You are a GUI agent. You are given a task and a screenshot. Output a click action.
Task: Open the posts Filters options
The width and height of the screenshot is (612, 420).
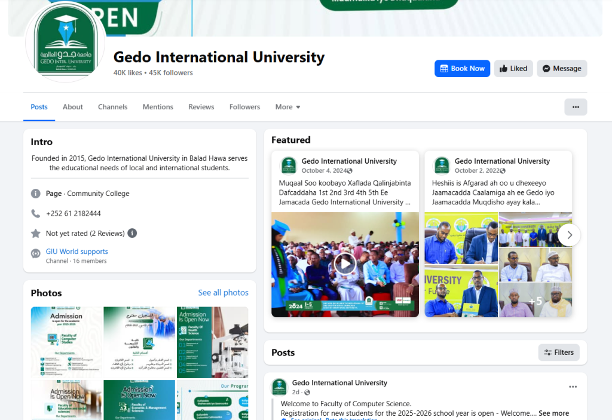point(558,352)
